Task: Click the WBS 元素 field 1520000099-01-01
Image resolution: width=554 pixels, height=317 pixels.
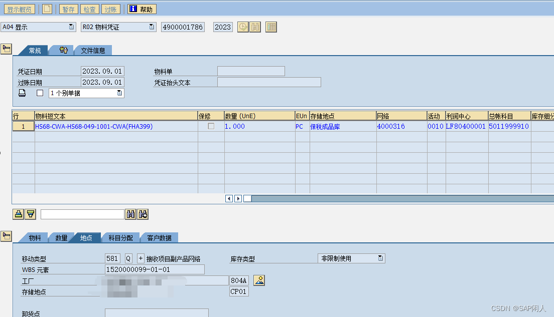Action: 155,269
